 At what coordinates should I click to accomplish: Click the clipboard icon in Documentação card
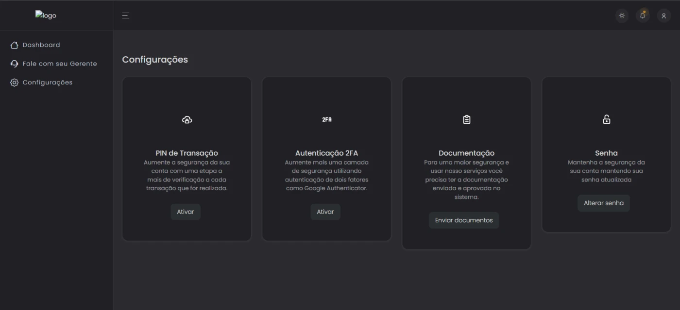466,119
